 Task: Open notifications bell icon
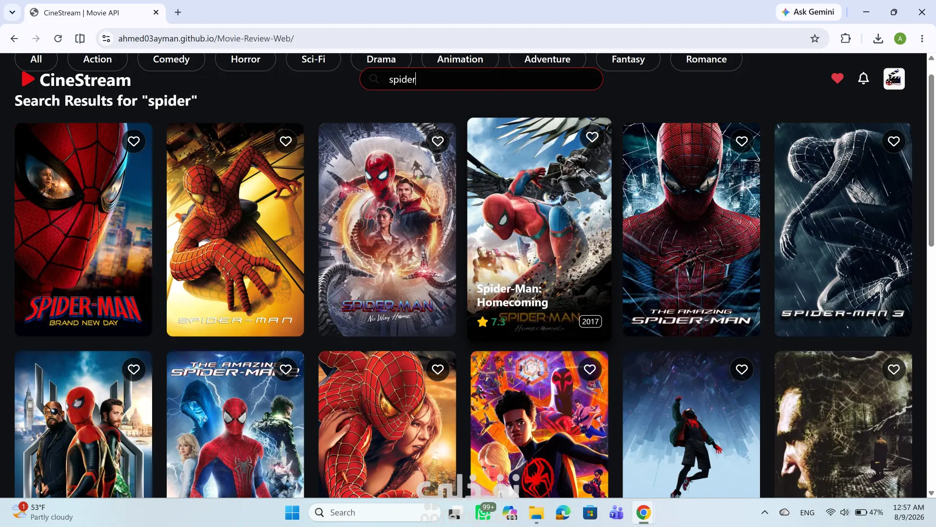click(x=863, y=78)
